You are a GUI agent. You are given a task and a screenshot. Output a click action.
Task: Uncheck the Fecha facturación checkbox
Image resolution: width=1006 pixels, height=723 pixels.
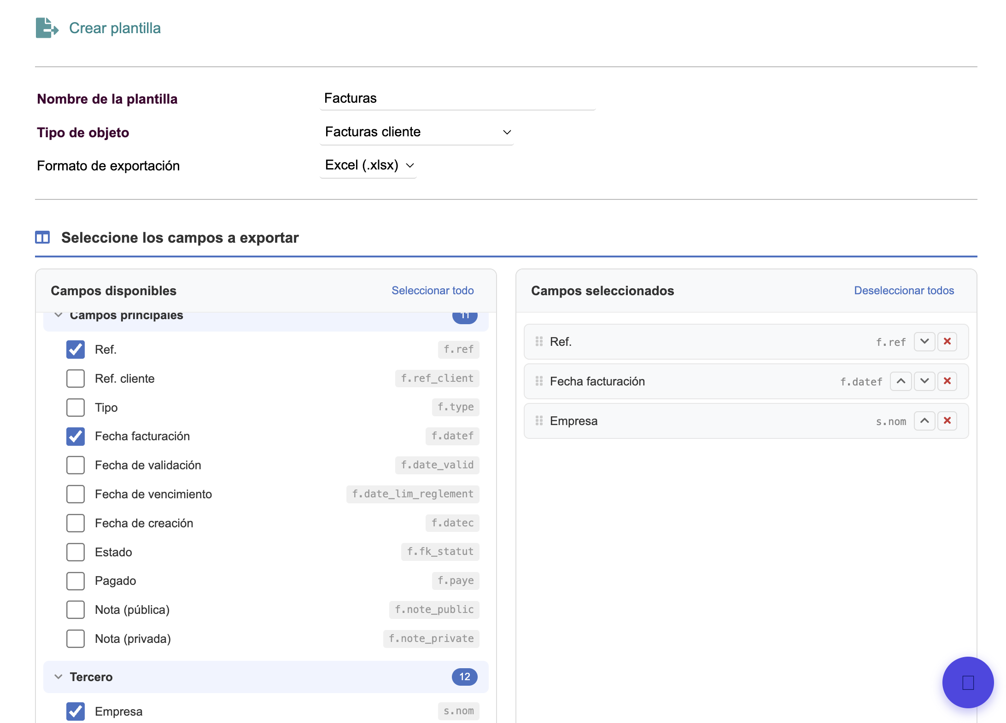[76, 436]
